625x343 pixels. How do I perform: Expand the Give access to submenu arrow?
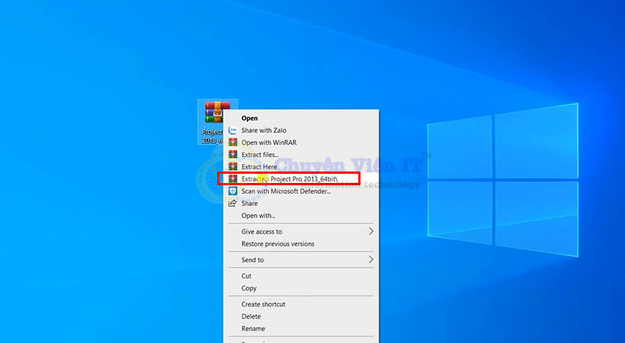(371, 232)
